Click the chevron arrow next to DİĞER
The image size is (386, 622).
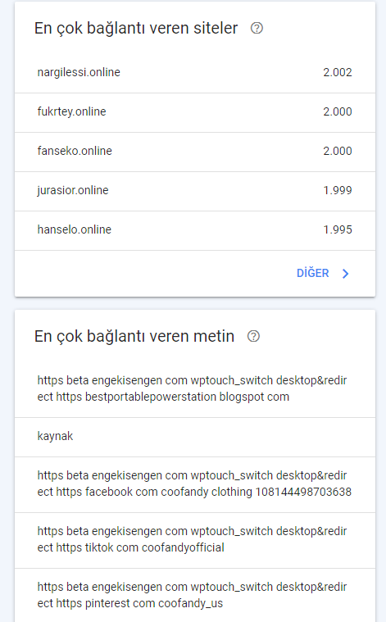tap(346, 274)
